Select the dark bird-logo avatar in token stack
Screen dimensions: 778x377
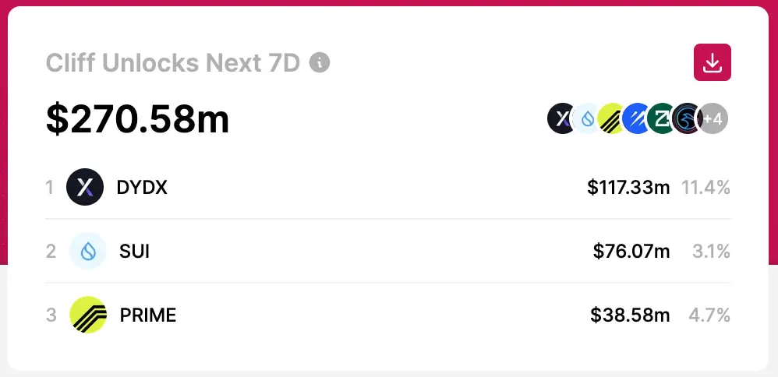point(687,118)
